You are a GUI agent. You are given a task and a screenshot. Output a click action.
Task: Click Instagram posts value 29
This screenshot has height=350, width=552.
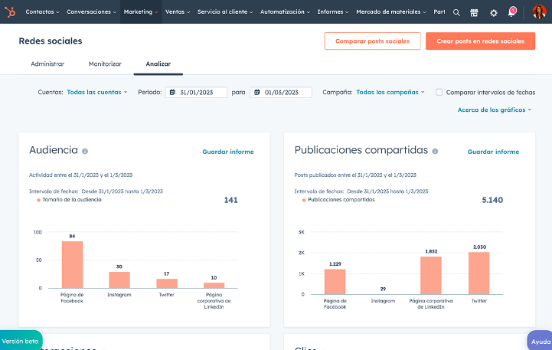(x=383, y=289)
